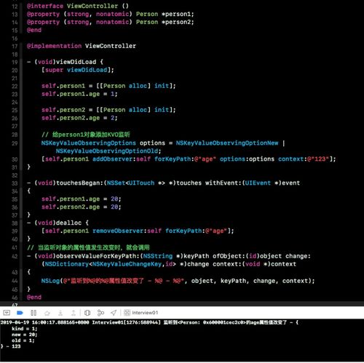Screen dimensions: 364x363
Task: Click "observeValueForKeyPath:" method name
Action: coord(98,256)
